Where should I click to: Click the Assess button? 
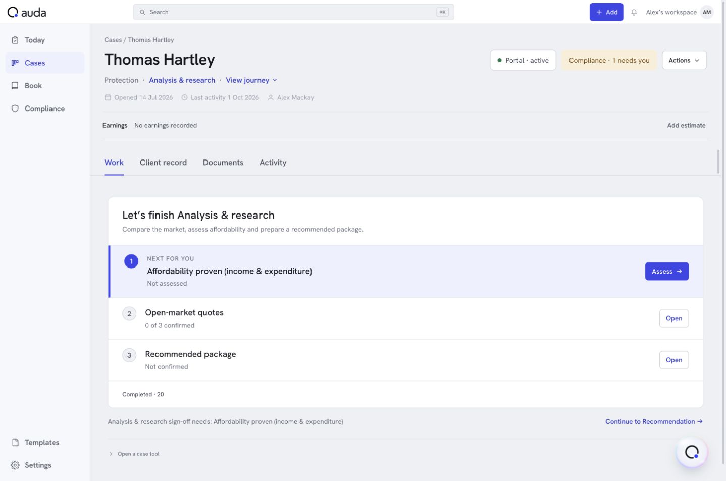666,271
